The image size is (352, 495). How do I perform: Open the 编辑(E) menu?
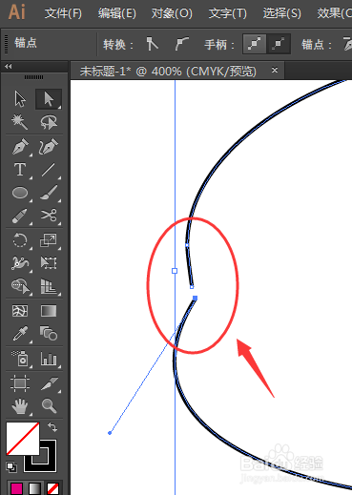pyautogui.click(x=116, y=13)
